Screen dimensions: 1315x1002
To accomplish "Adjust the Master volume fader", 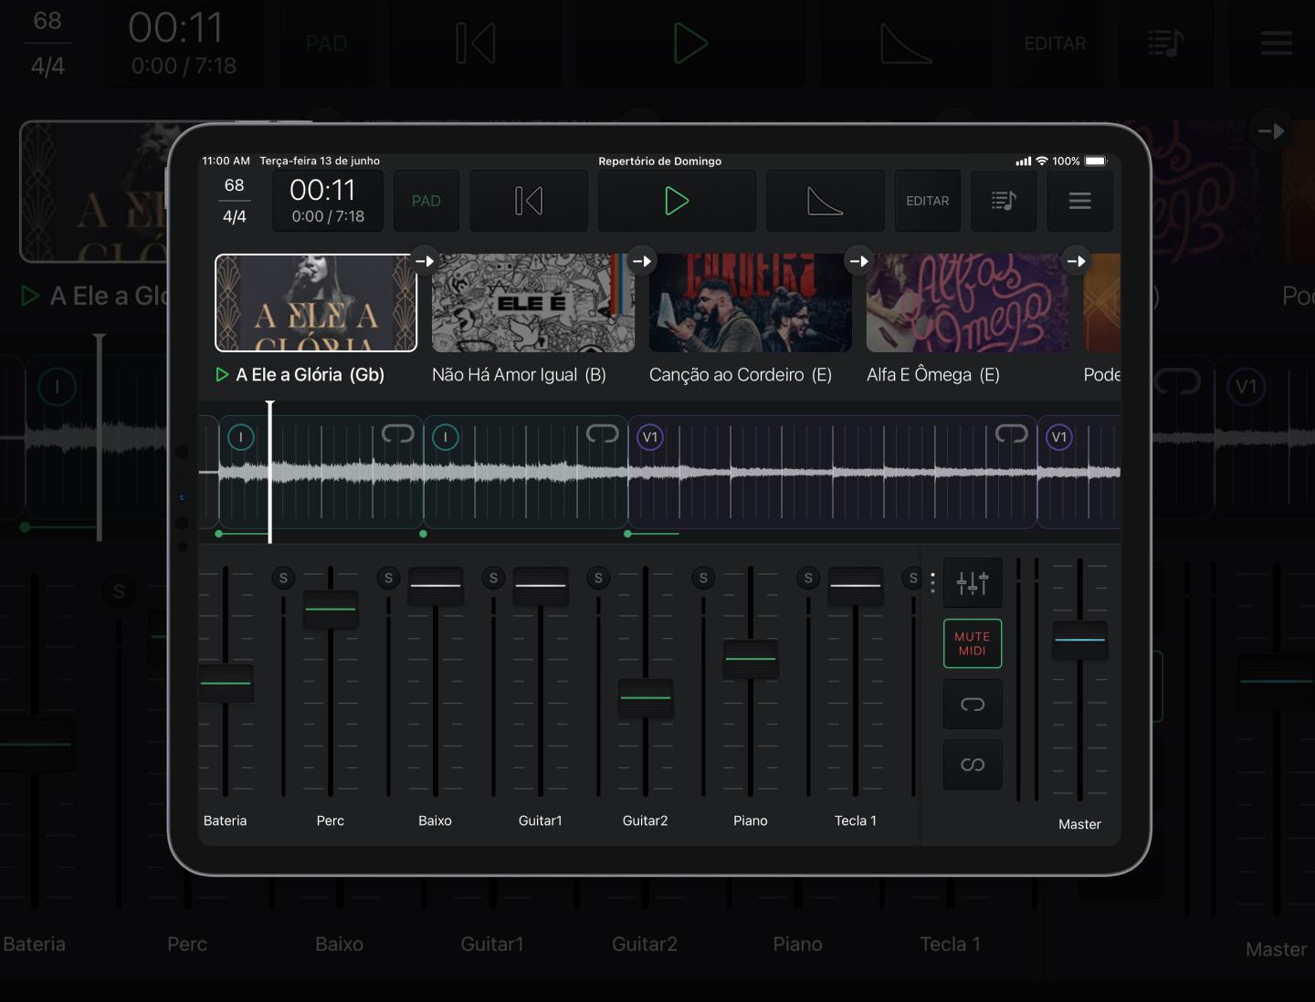I will click(1079, 641).
